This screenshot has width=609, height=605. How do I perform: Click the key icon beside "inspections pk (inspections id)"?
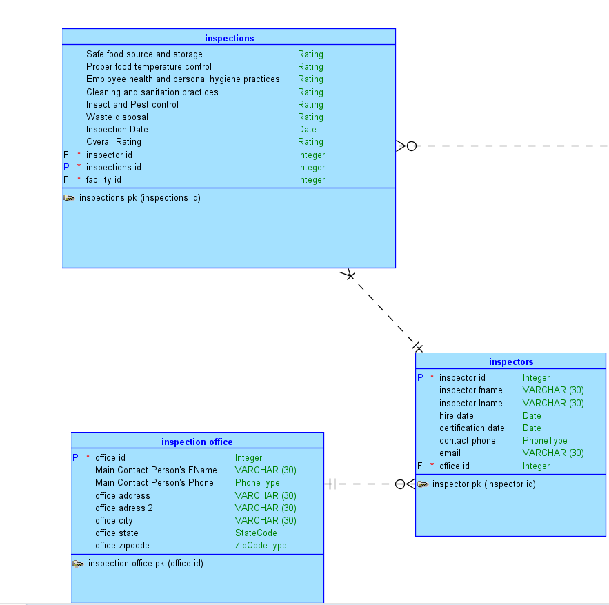[69, 198]
